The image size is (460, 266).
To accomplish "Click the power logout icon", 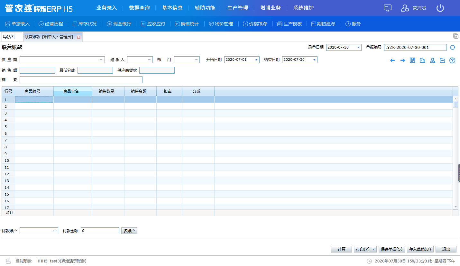I will pos(440,8).
